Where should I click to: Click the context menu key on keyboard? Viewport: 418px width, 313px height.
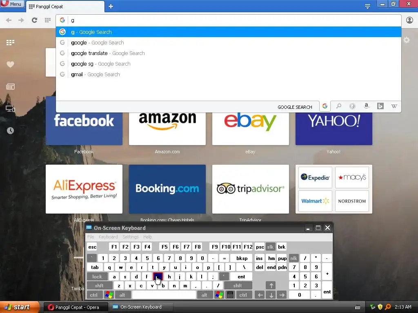point(230,295)
